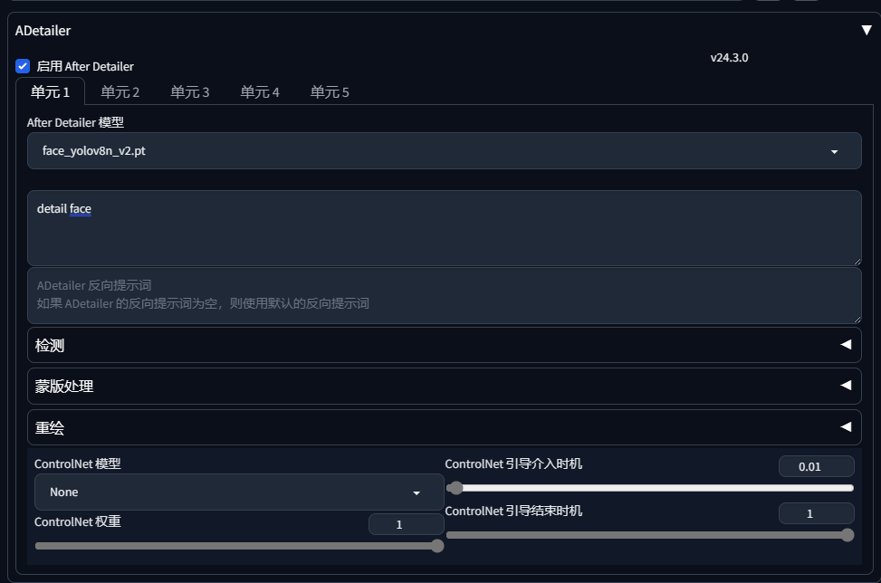Click the v24.3.0 version text
This screenshot has height=583, width=881.
tap(729, 57)
